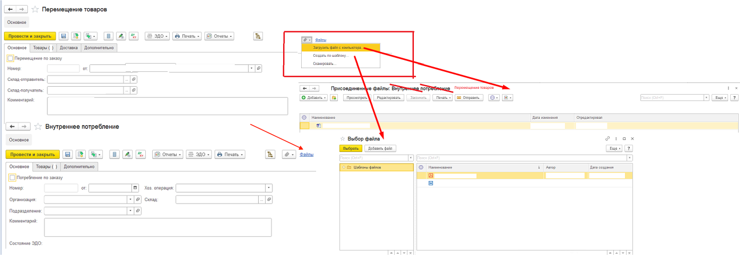Expand ЭДО dropdown in Перемещение товаров toolbar

(x=158, y=36)
